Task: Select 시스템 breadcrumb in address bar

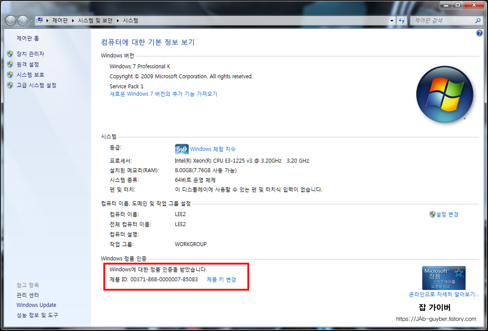Action: (x=130, y=21)
